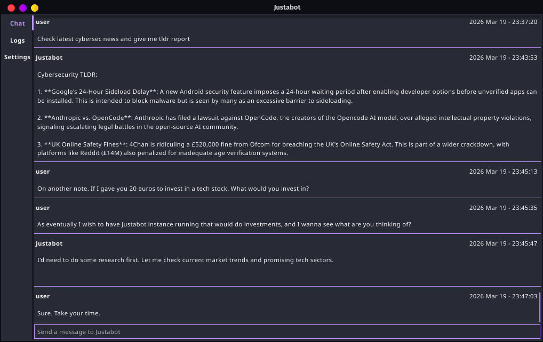Image resolution: width=543 pixels, height=342 pixels.
Task: Click the yellow window control button
Action: pos(35,8)
